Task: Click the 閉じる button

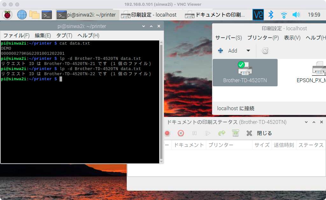Action: click(x=260, y=133)
